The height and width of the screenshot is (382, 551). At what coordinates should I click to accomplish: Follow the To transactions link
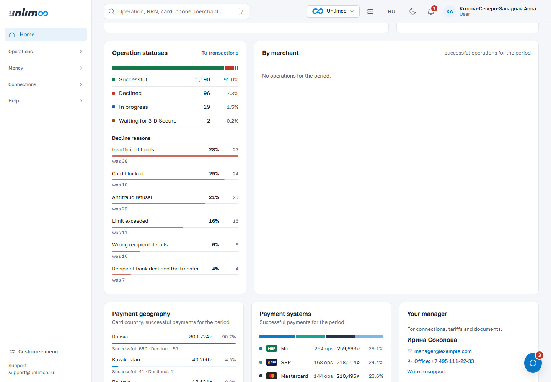220,53
